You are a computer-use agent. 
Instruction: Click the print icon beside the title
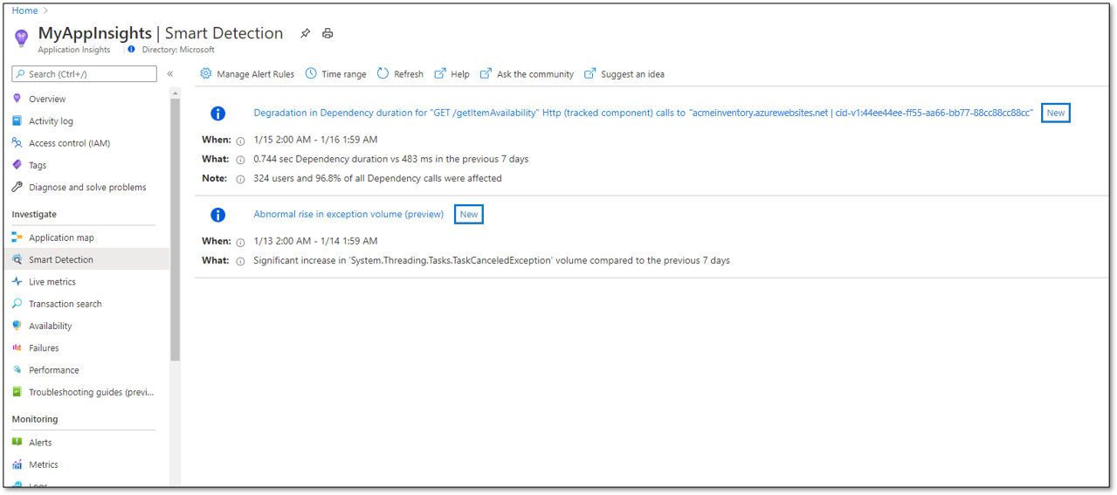(x=328, y=34)
